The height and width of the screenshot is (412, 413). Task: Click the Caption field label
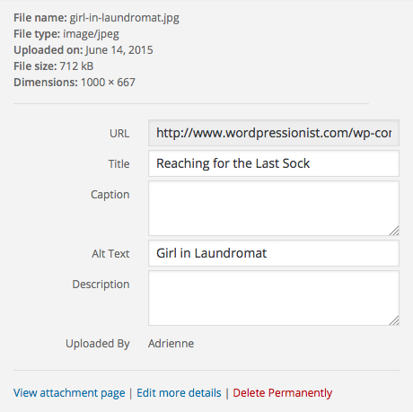point(110,195)
